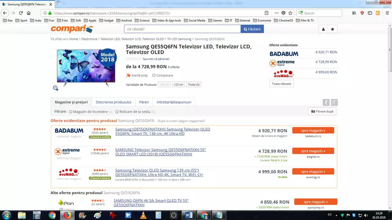Open Film & TV bookmarks folder
Screen dimensions: 392x220
305,21
